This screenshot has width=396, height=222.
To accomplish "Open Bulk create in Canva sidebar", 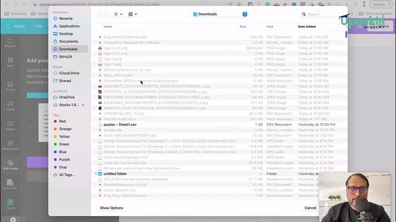I will pyautogui.click(x=11, y=165).
